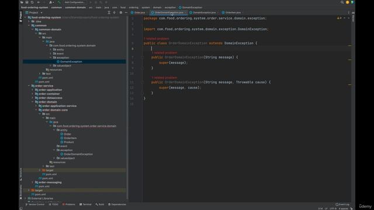Switch to the Order.java editor tab
This screenshot has height=210, width=374.
138,13
